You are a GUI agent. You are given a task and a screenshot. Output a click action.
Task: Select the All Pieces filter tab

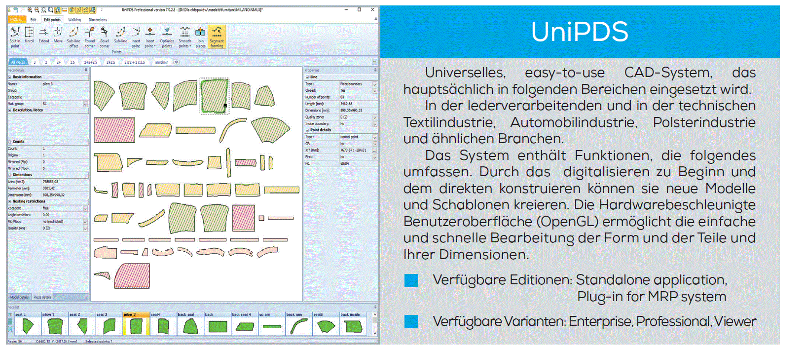[x=18, y=62]
